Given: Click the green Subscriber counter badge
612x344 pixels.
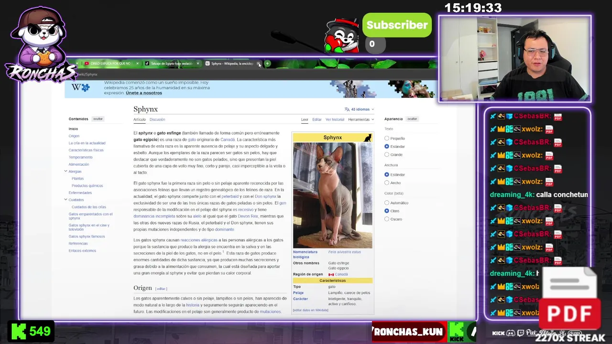Looking at the screenshot, I should [397, 25].
